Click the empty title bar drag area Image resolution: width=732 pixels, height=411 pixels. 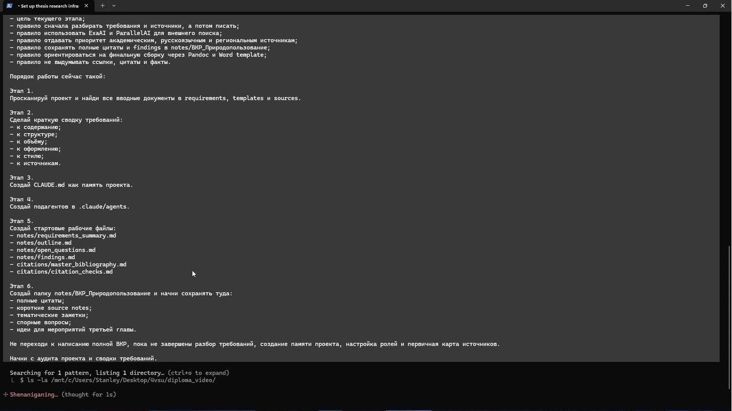pos(397,6)
